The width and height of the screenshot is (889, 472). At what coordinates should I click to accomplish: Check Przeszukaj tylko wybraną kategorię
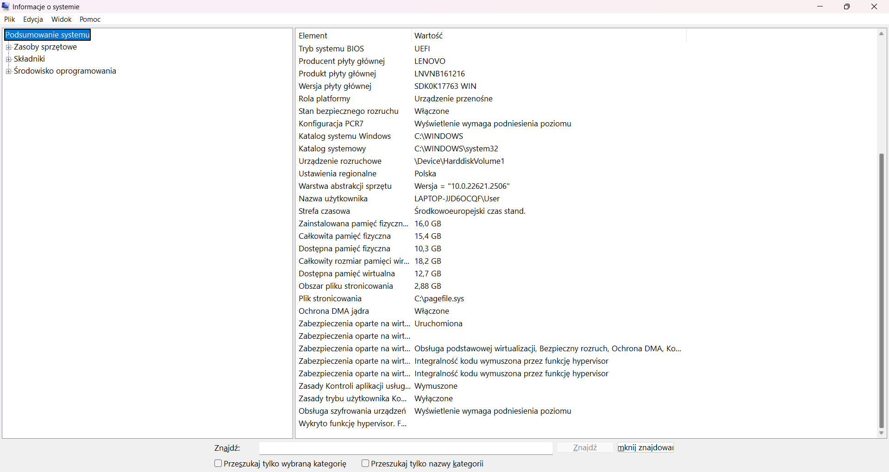tap(218, 463)
